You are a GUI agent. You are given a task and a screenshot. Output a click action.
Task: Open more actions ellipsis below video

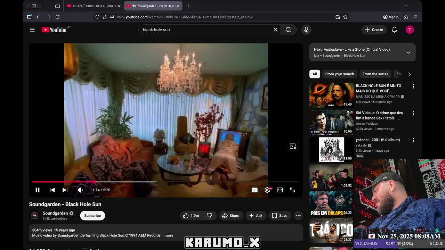298,216
